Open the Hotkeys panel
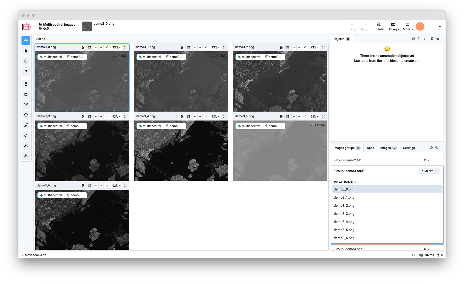This screenshot has height=284, width=464. coord(393,26)
